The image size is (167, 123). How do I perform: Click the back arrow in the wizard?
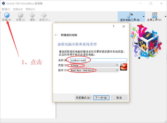[x=56, y=35]
